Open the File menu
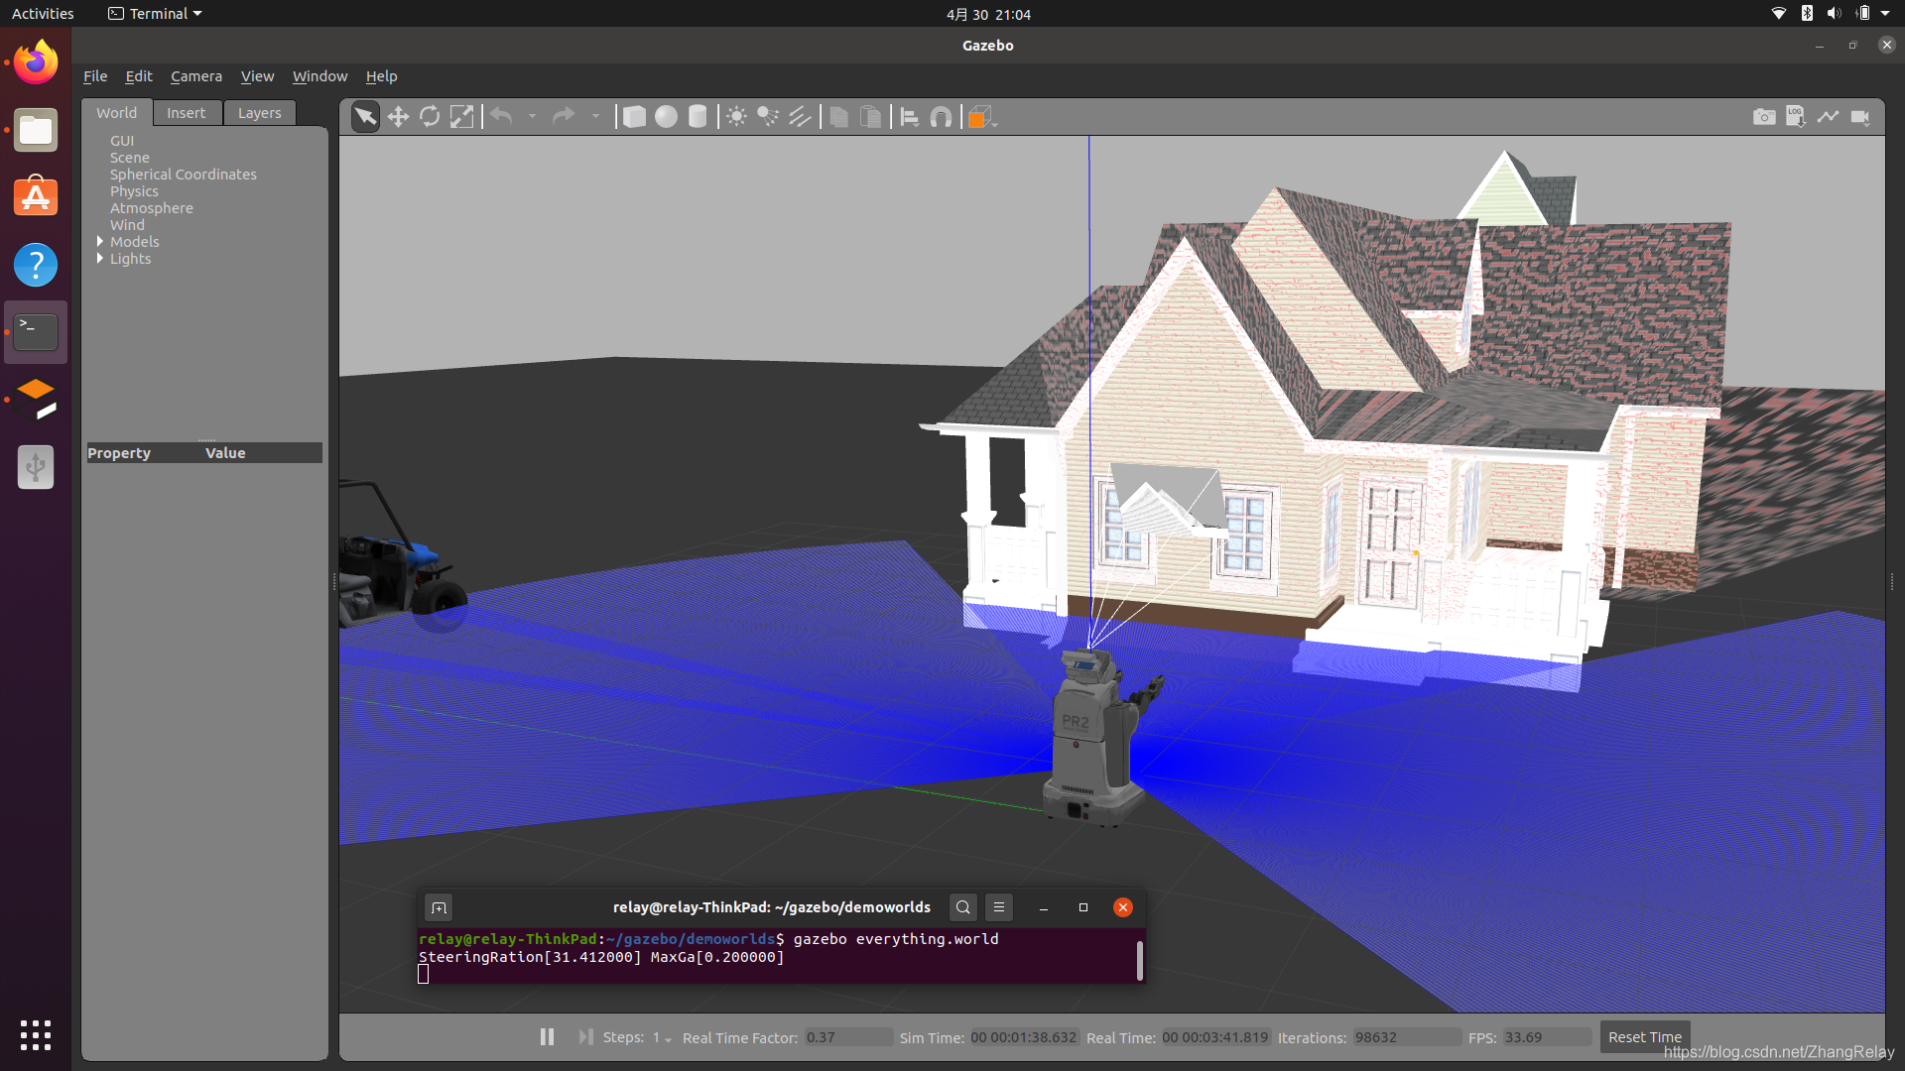The height and width of the screenshot is (1071, 1905). coord(95,76)
